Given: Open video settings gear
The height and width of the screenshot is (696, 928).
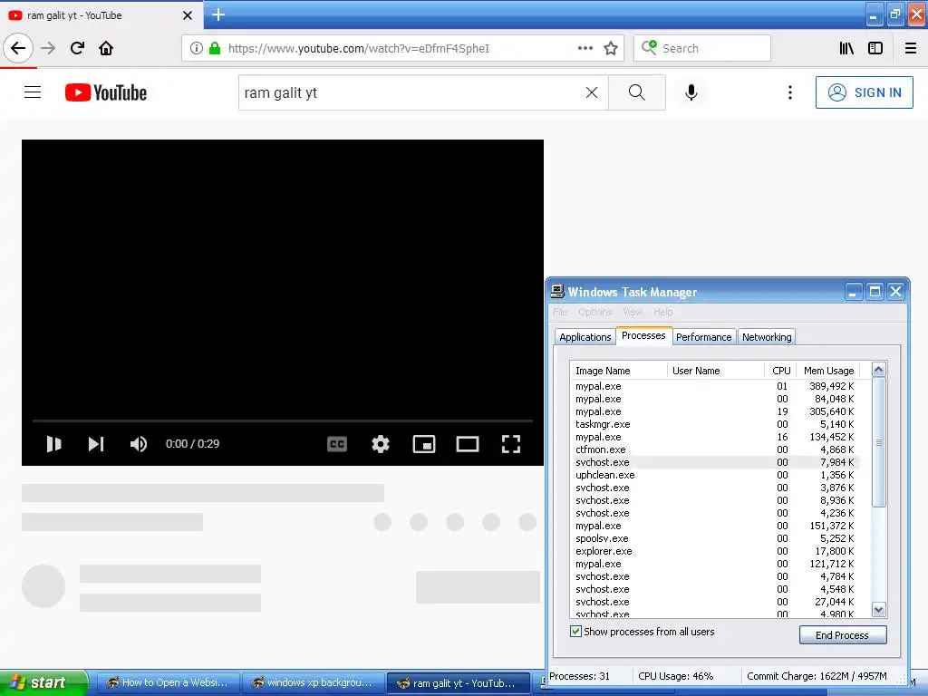Looking at the screenshot, I should click(380, 444).
